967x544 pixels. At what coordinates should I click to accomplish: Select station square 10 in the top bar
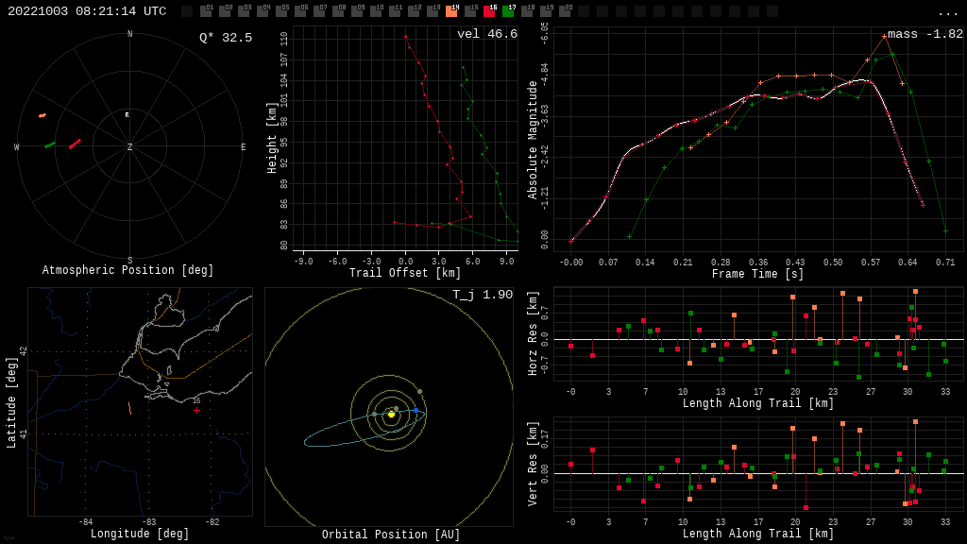[376, 10]
